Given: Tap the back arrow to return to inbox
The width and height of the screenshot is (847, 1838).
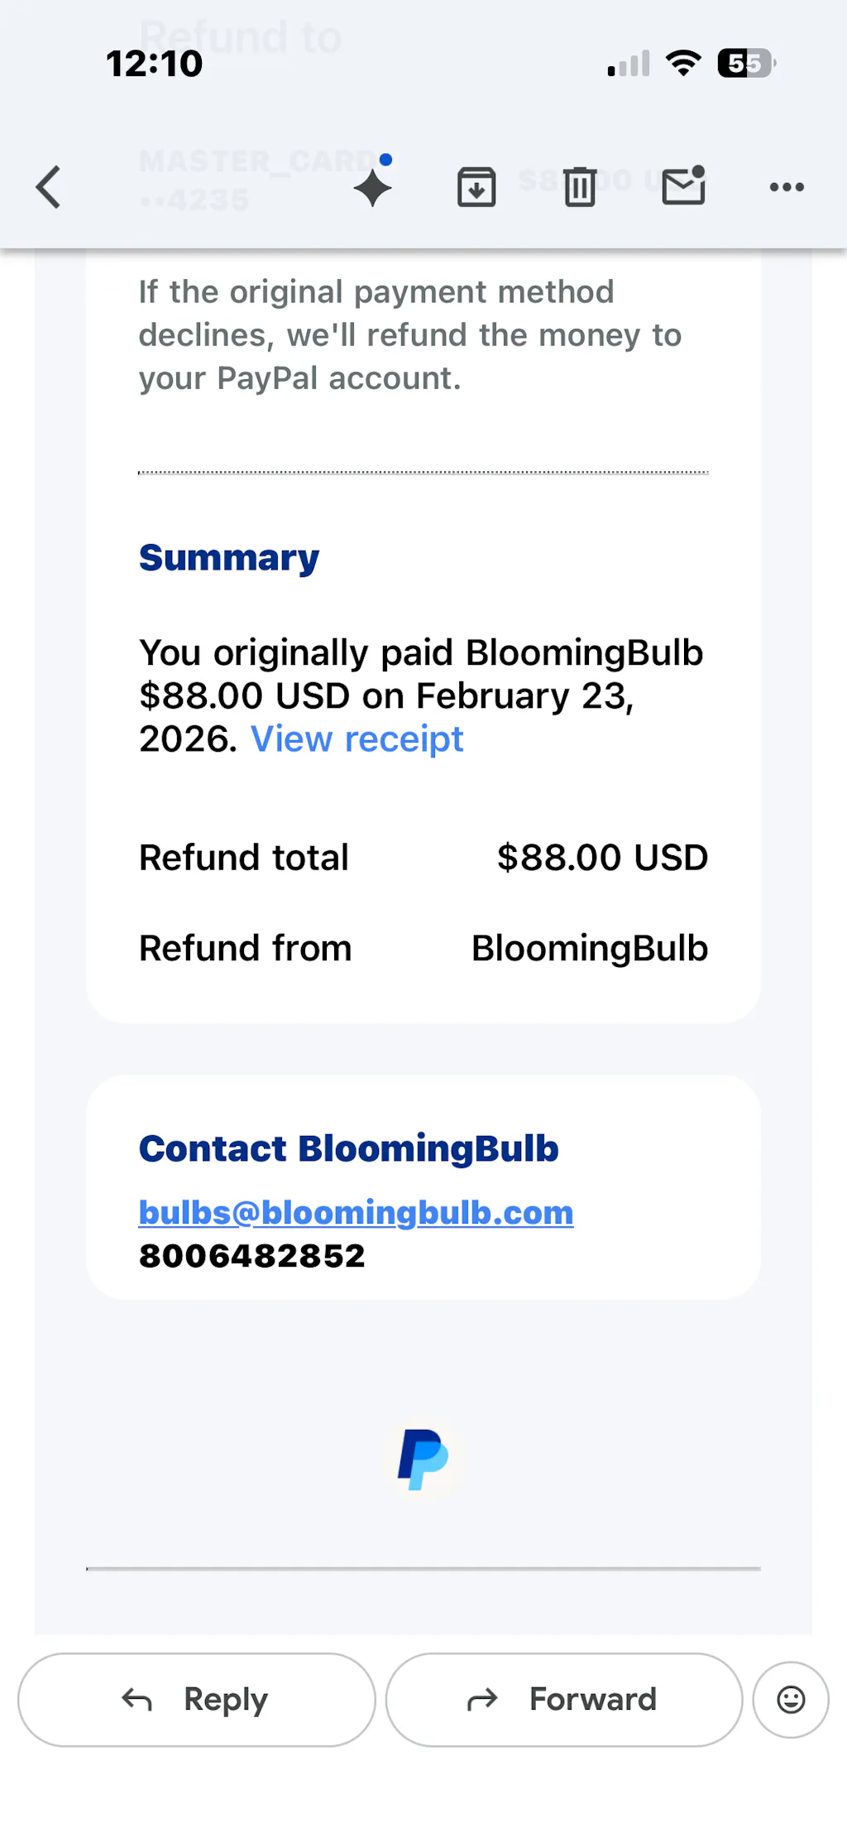Looking at the screenshot, I should (49, 187).
